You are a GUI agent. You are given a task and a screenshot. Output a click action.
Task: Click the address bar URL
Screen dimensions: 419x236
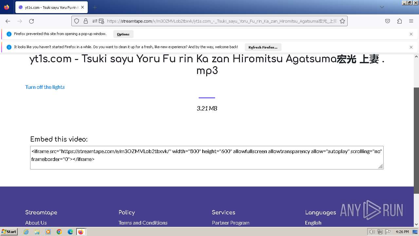pos(222,21)
